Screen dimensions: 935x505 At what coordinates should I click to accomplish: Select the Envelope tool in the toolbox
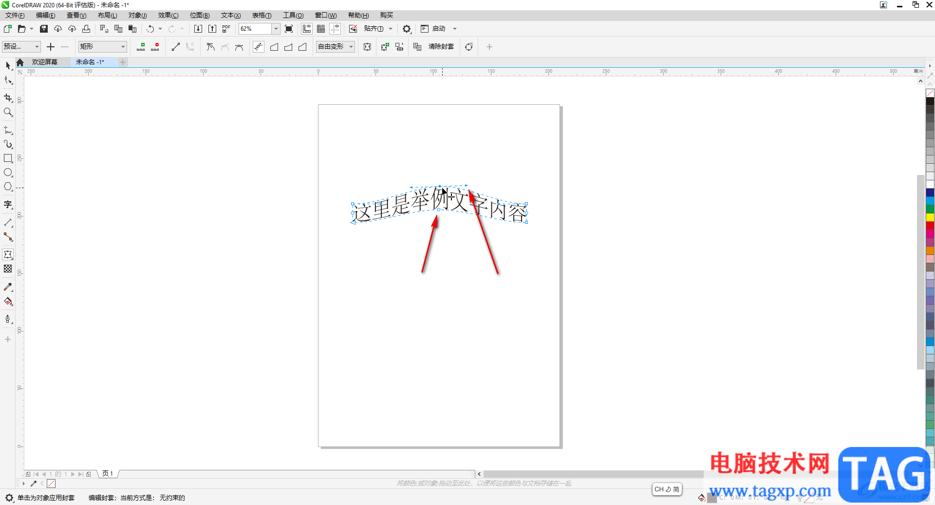point(8,254)
